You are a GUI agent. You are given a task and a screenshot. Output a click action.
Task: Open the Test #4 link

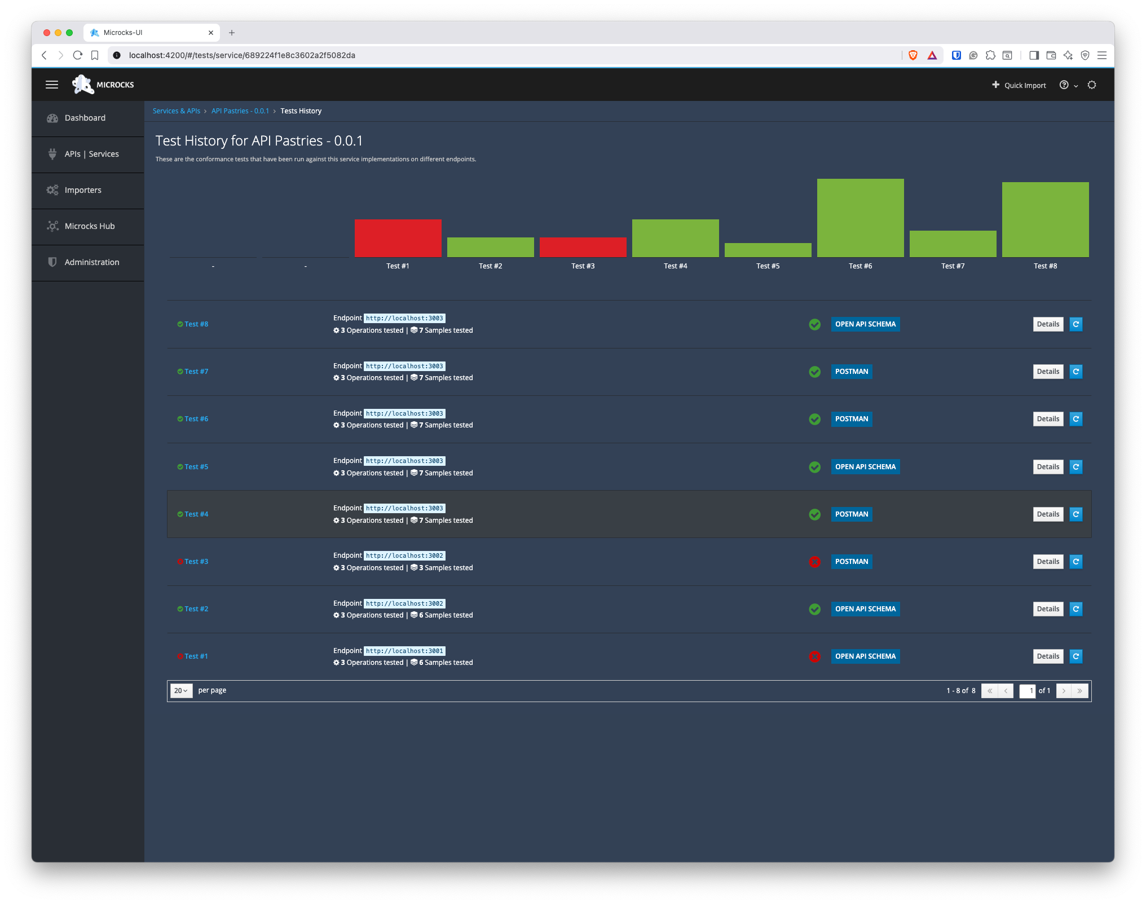pos(196,514)
